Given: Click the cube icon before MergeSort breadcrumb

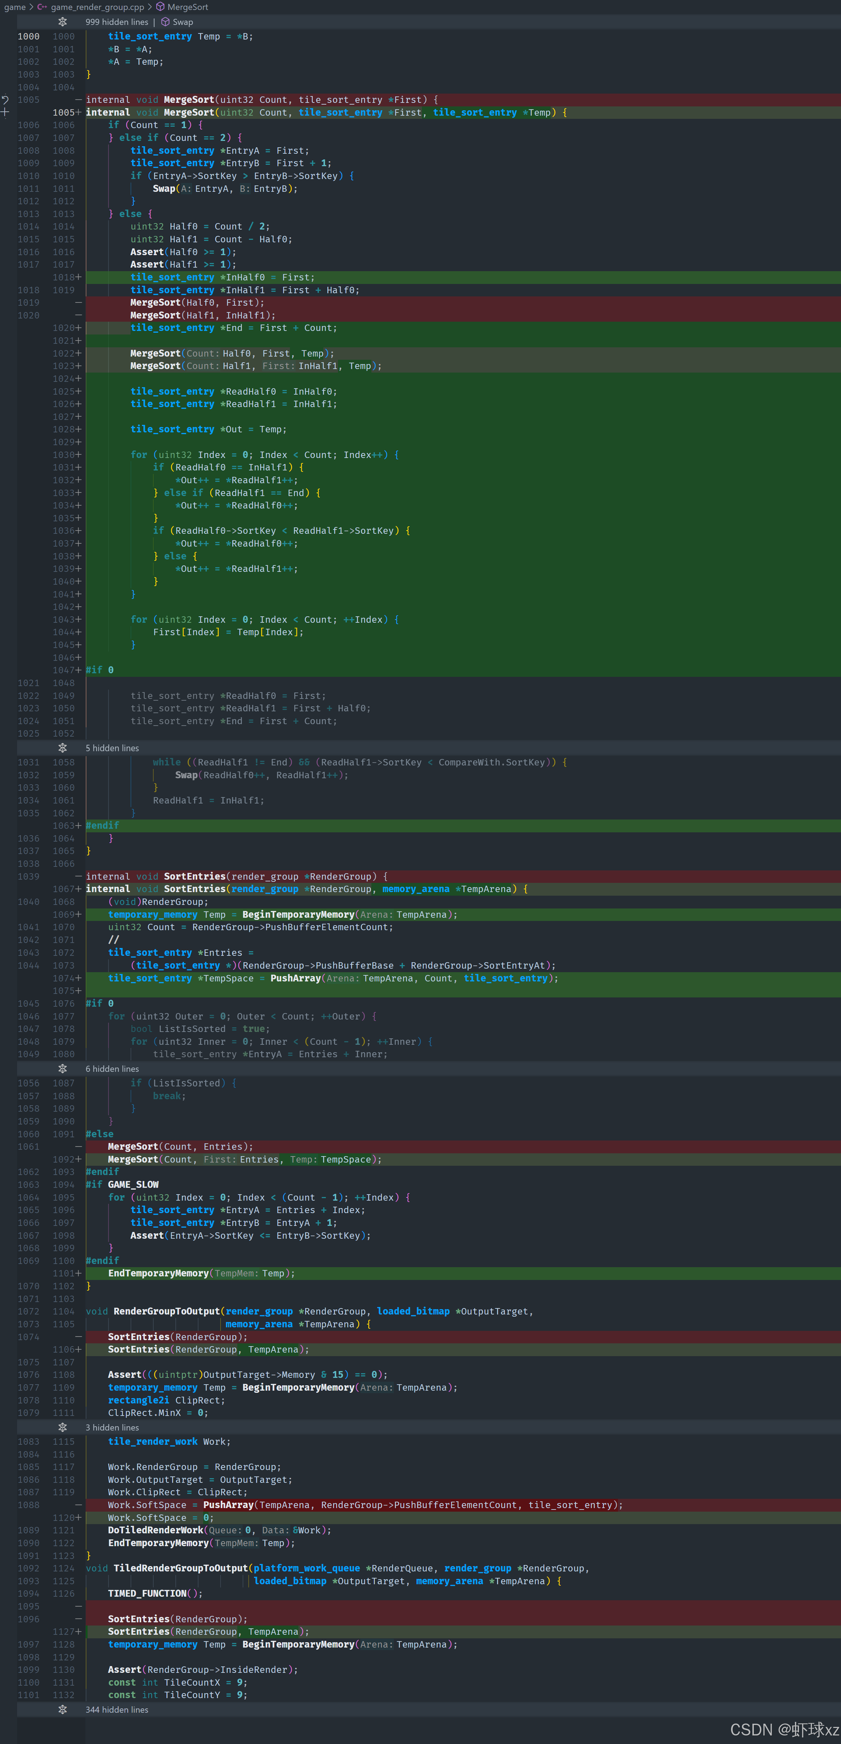Looking at the screenshot, I should [x=160, y=7].
